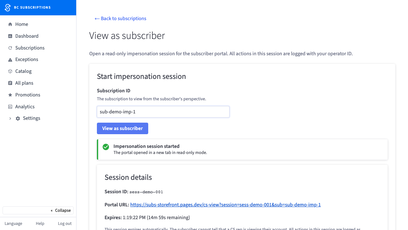
Task: Click the Settings gear icon
Action: (x=18, y=119)
